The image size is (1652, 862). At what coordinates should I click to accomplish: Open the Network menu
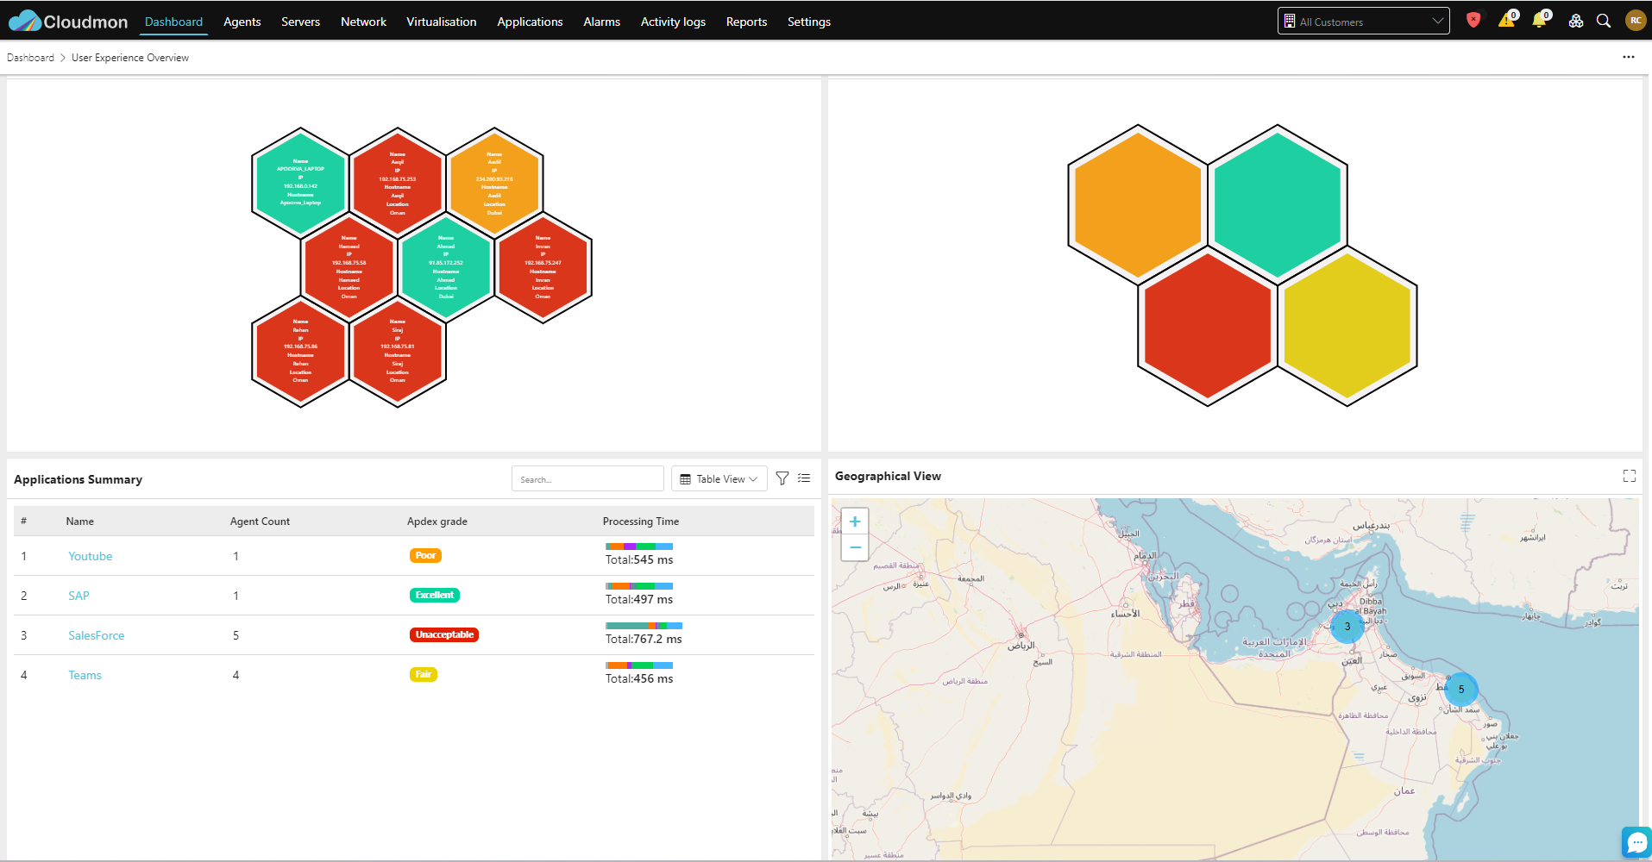pos(363,22)
